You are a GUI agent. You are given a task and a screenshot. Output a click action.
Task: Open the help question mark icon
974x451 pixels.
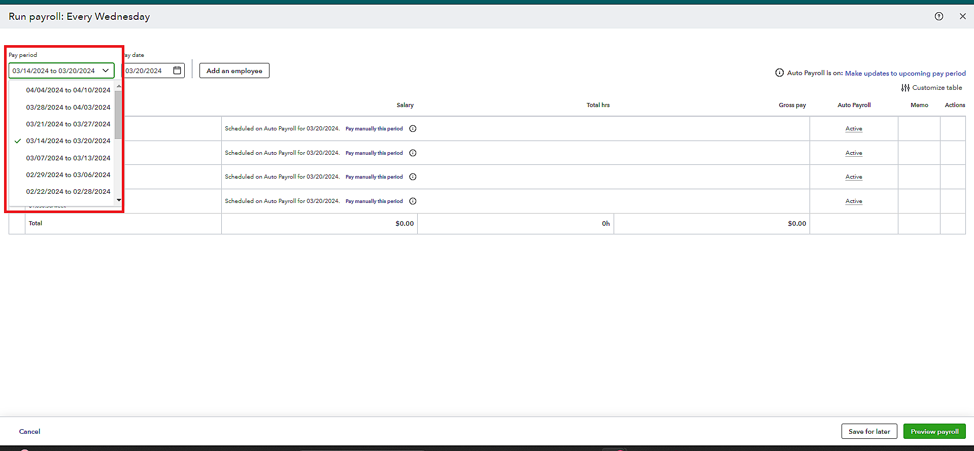[939, 16]
